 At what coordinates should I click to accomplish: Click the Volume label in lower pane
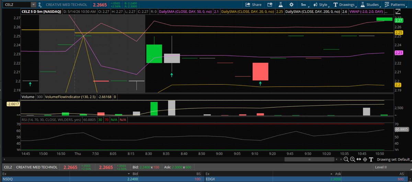click(28, 97)
